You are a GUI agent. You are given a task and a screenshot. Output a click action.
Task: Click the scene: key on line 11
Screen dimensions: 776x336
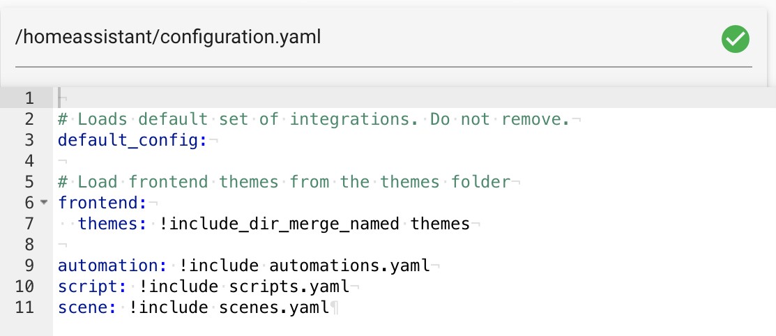pyautogui.click(x=88, y=307)
